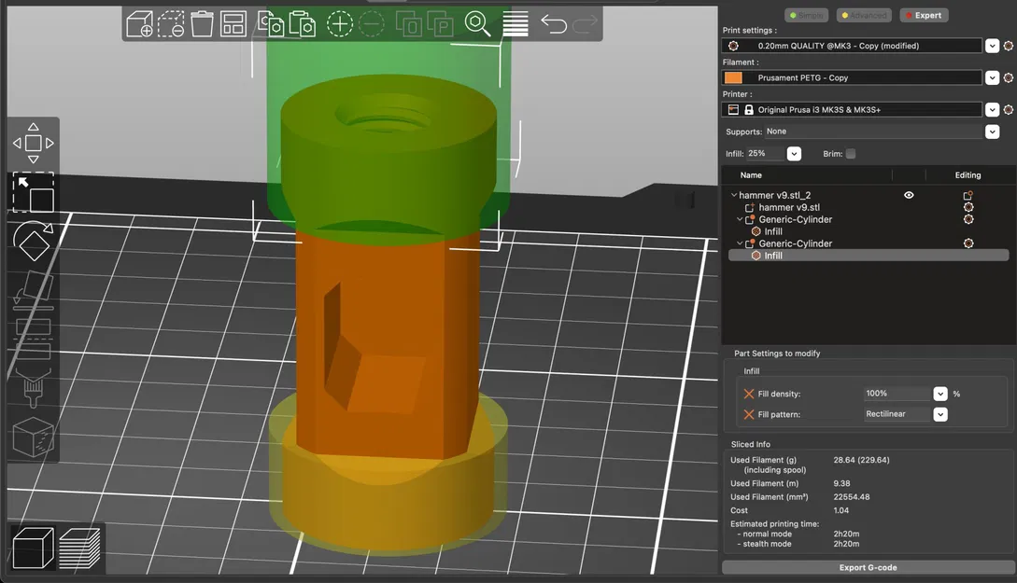Remove the Fill density override X
This screenshot has width=1017, height=583.
tap(749, 394)
